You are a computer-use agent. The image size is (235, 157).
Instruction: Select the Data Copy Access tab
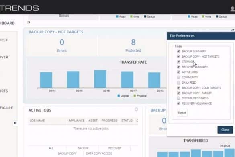click(99, 153)
